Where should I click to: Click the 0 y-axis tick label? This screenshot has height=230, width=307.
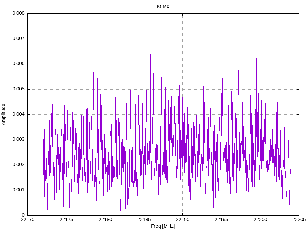pos(23,215)
